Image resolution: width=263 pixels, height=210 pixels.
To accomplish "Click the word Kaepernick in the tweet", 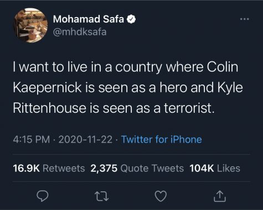I will click(48, 88).
